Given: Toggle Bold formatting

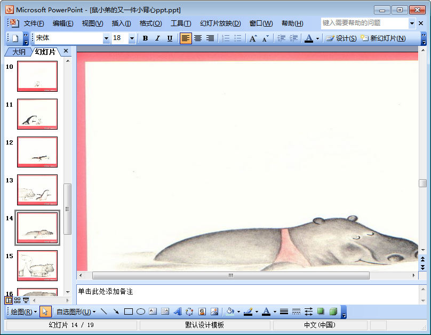Looking at the screenshot, I should pyautogui.click(x=145, y=38).
